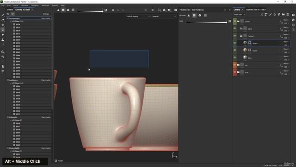Open the Base color channel dropdown in Layers
The width and height of the screenshot is (296, 167).
click(x=240, y=14)
